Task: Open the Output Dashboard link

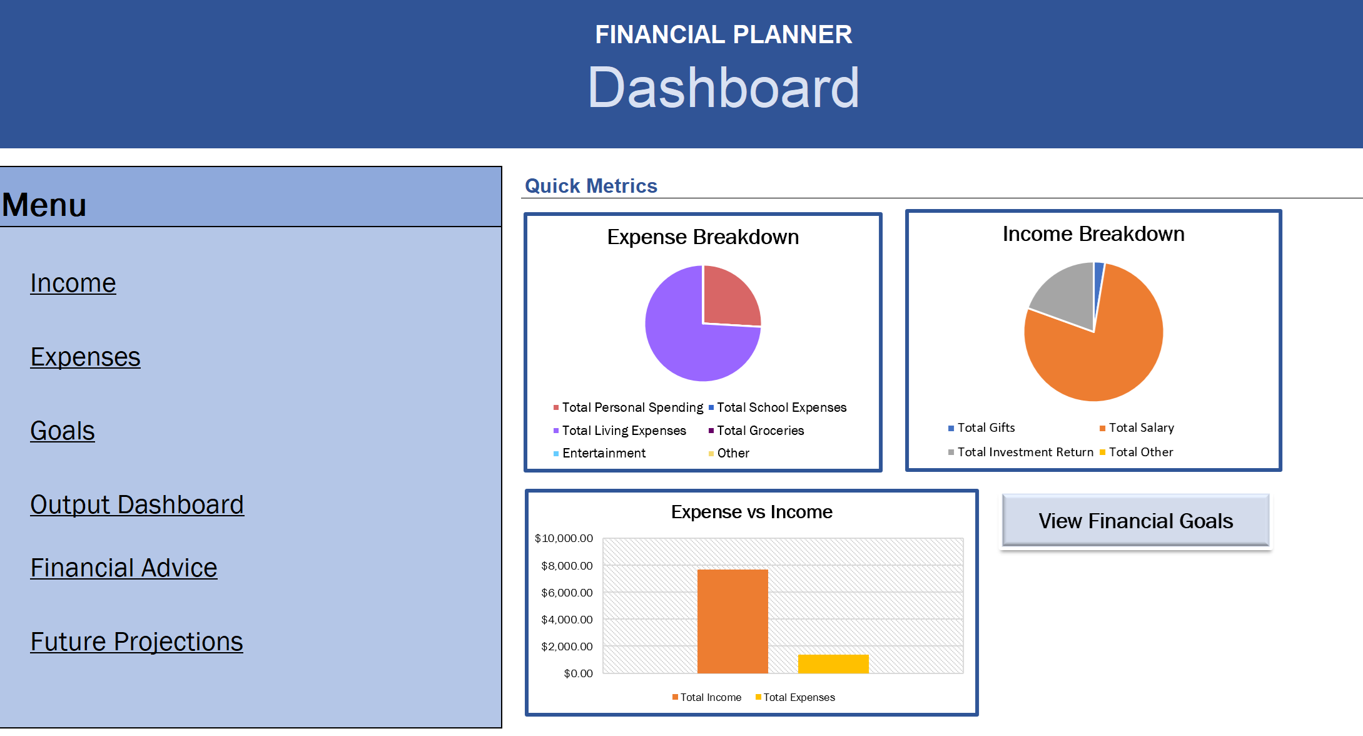Action: [137, 505]
